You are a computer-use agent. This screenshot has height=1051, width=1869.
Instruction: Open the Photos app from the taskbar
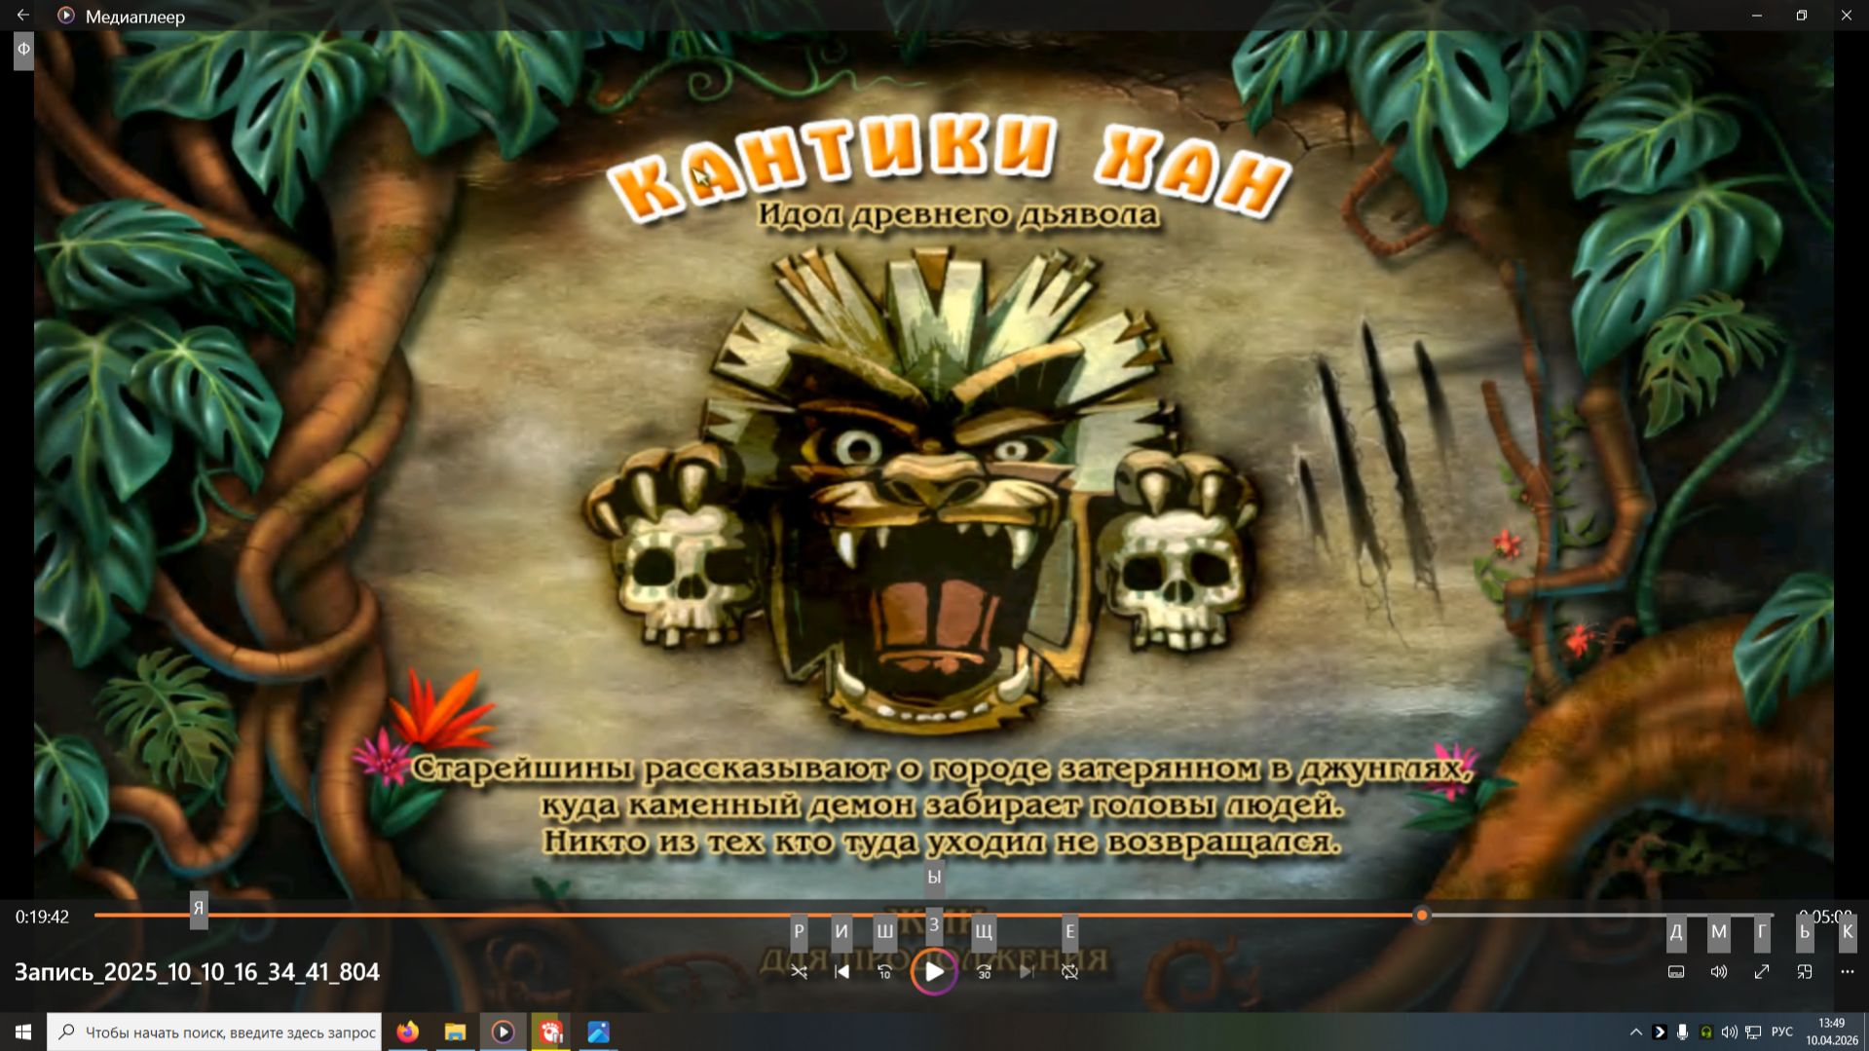click(599, 1032)
